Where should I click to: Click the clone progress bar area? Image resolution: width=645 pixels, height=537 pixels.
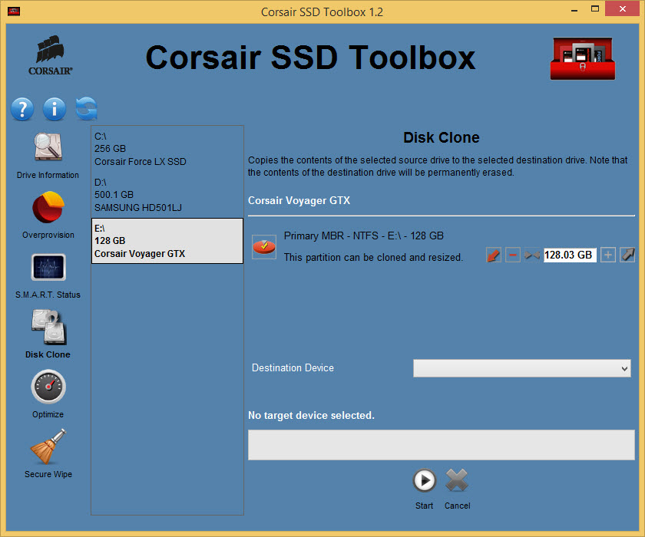442,445
